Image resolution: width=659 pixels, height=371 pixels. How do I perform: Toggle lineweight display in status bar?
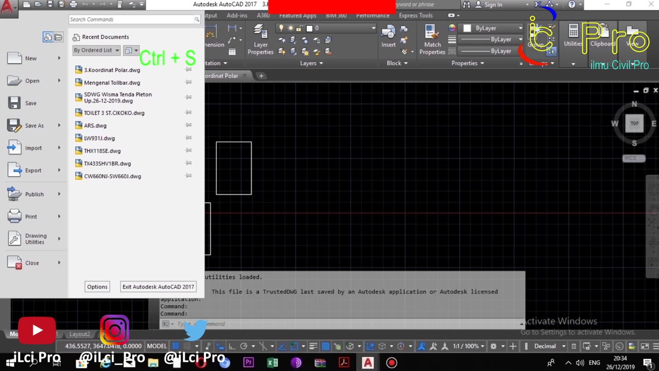point(314,346)
